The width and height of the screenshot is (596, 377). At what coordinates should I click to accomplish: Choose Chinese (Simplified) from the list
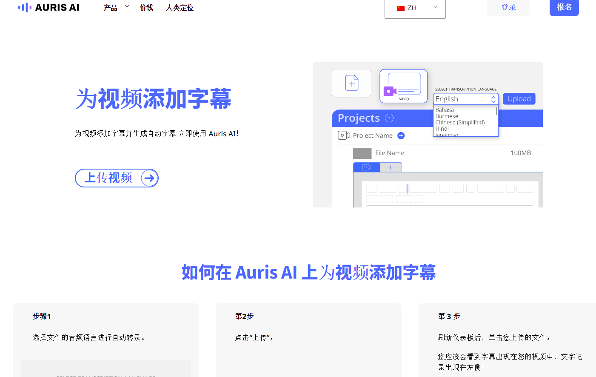[x=460, y=123]
